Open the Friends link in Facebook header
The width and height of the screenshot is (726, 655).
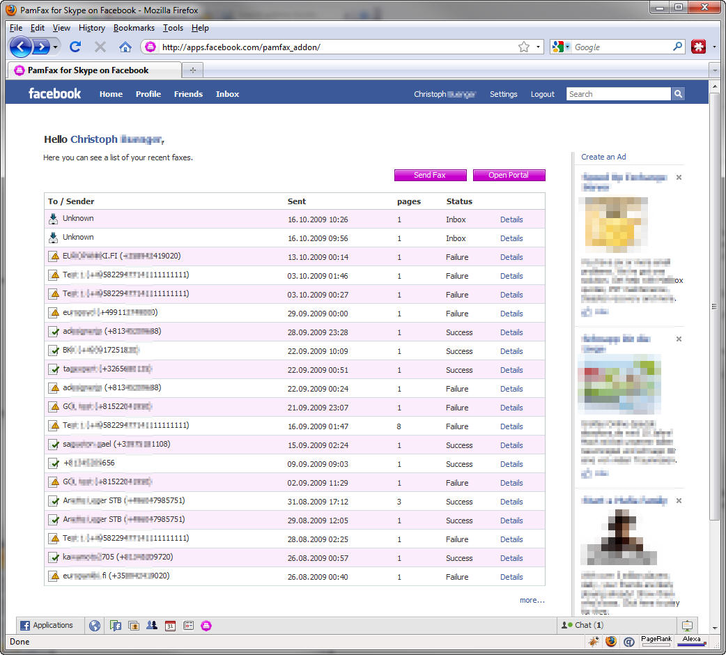[x=188, y=94]
